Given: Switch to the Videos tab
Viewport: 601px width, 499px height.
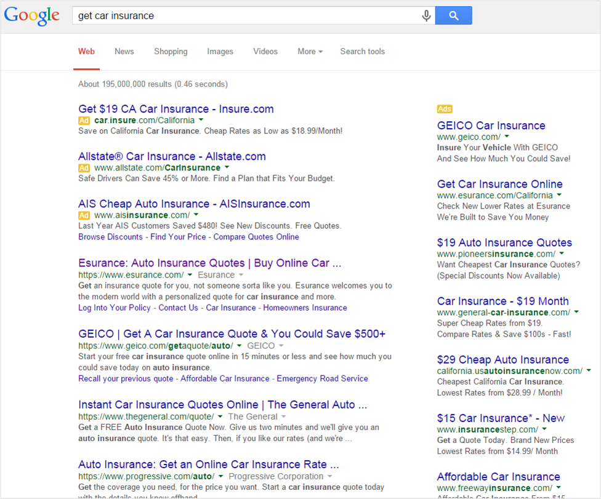Looking at the screenshot, I should click(265, 51).
